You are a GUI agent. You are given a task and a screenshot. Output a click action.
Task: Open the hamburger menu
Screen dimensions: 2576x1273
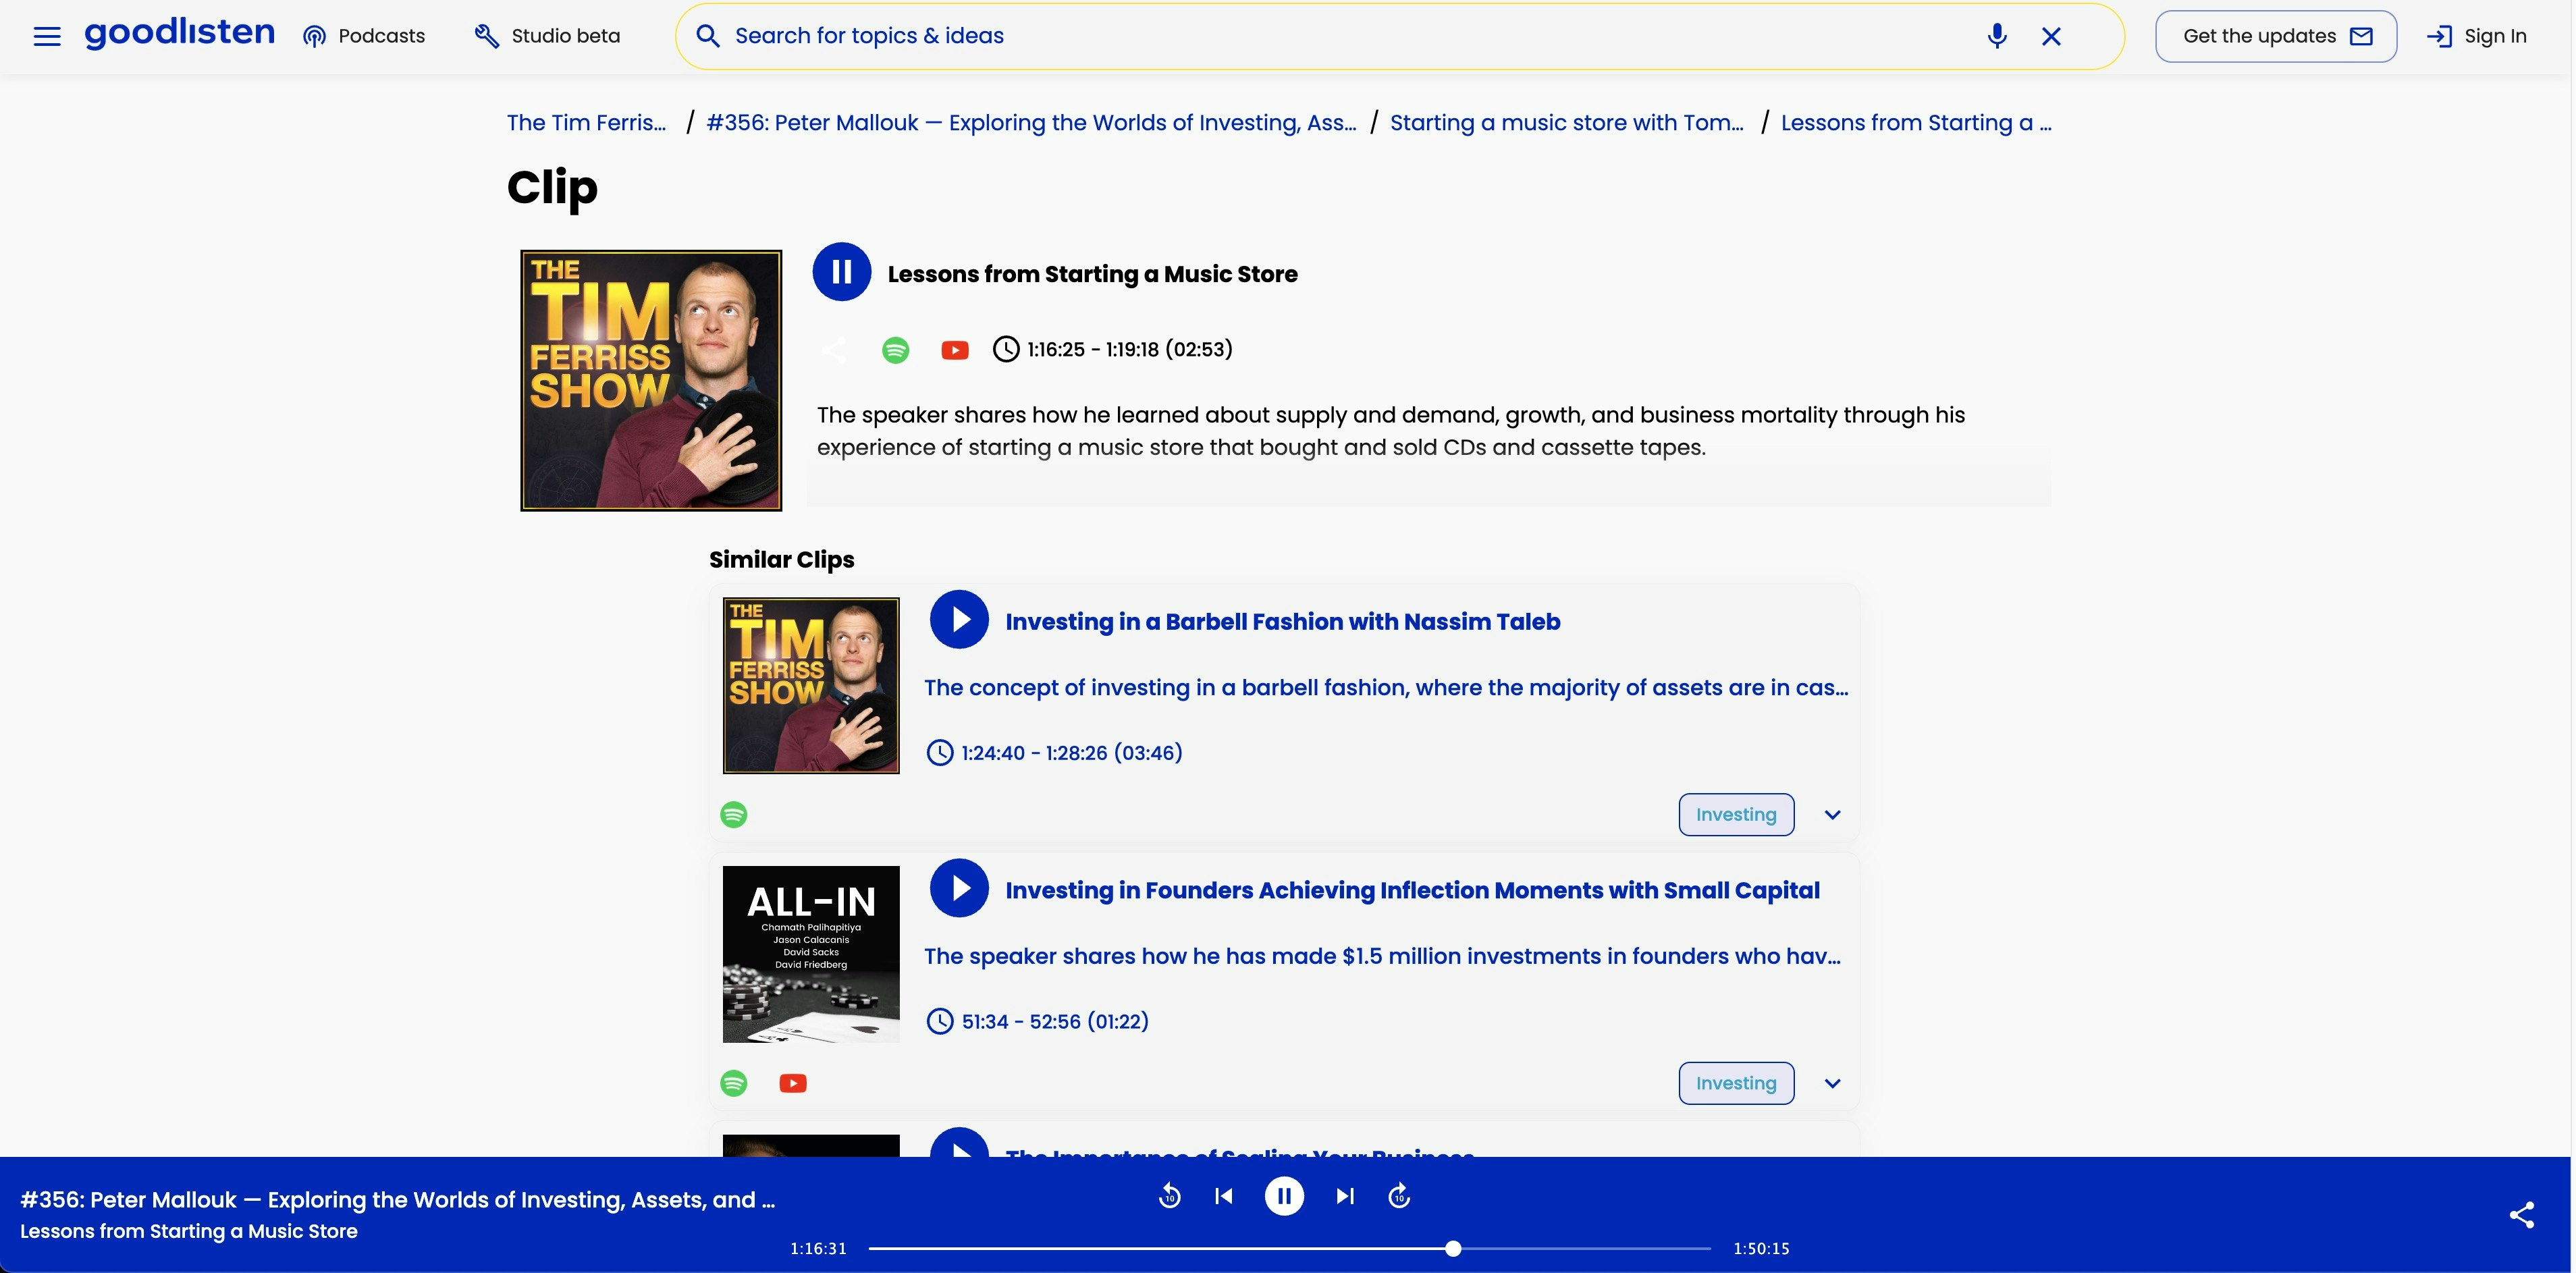pos(47,37)
